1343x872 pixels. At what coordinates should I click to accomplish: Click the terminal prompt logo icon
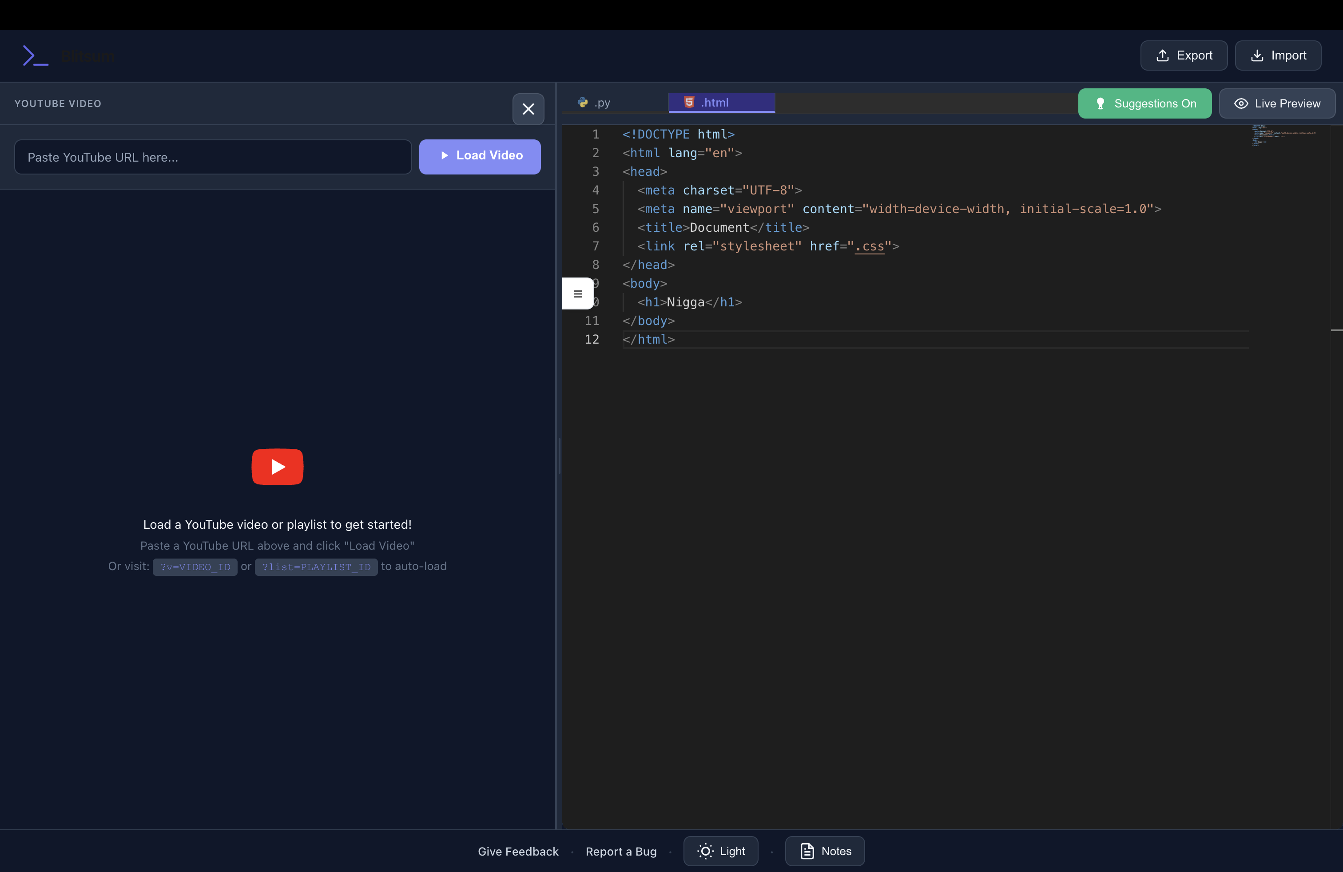35,56
